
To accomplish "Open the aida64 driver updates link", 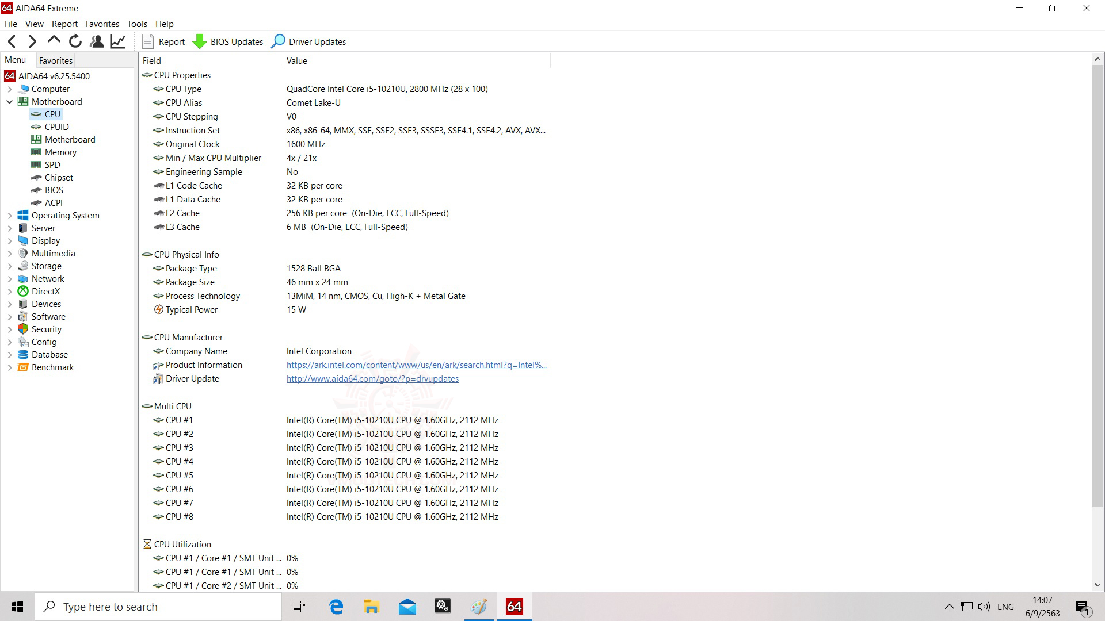I will coord(372,379).
